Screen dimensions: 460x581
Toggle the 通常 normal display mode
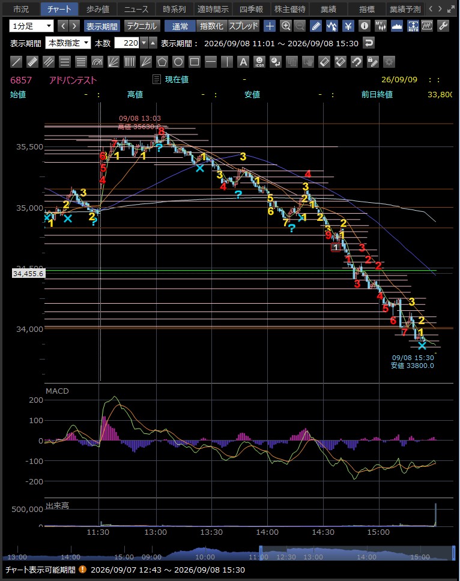(x=180, y=26)
